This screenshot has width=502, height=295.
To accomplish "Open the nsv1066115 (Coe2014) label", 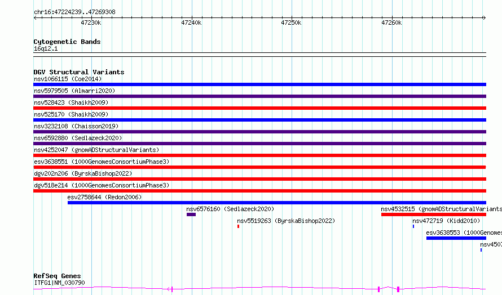I will click(x=68, y=79).
